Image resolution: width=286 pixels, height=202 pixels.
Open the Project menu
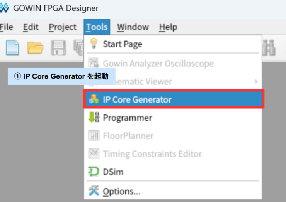(63, 27)
